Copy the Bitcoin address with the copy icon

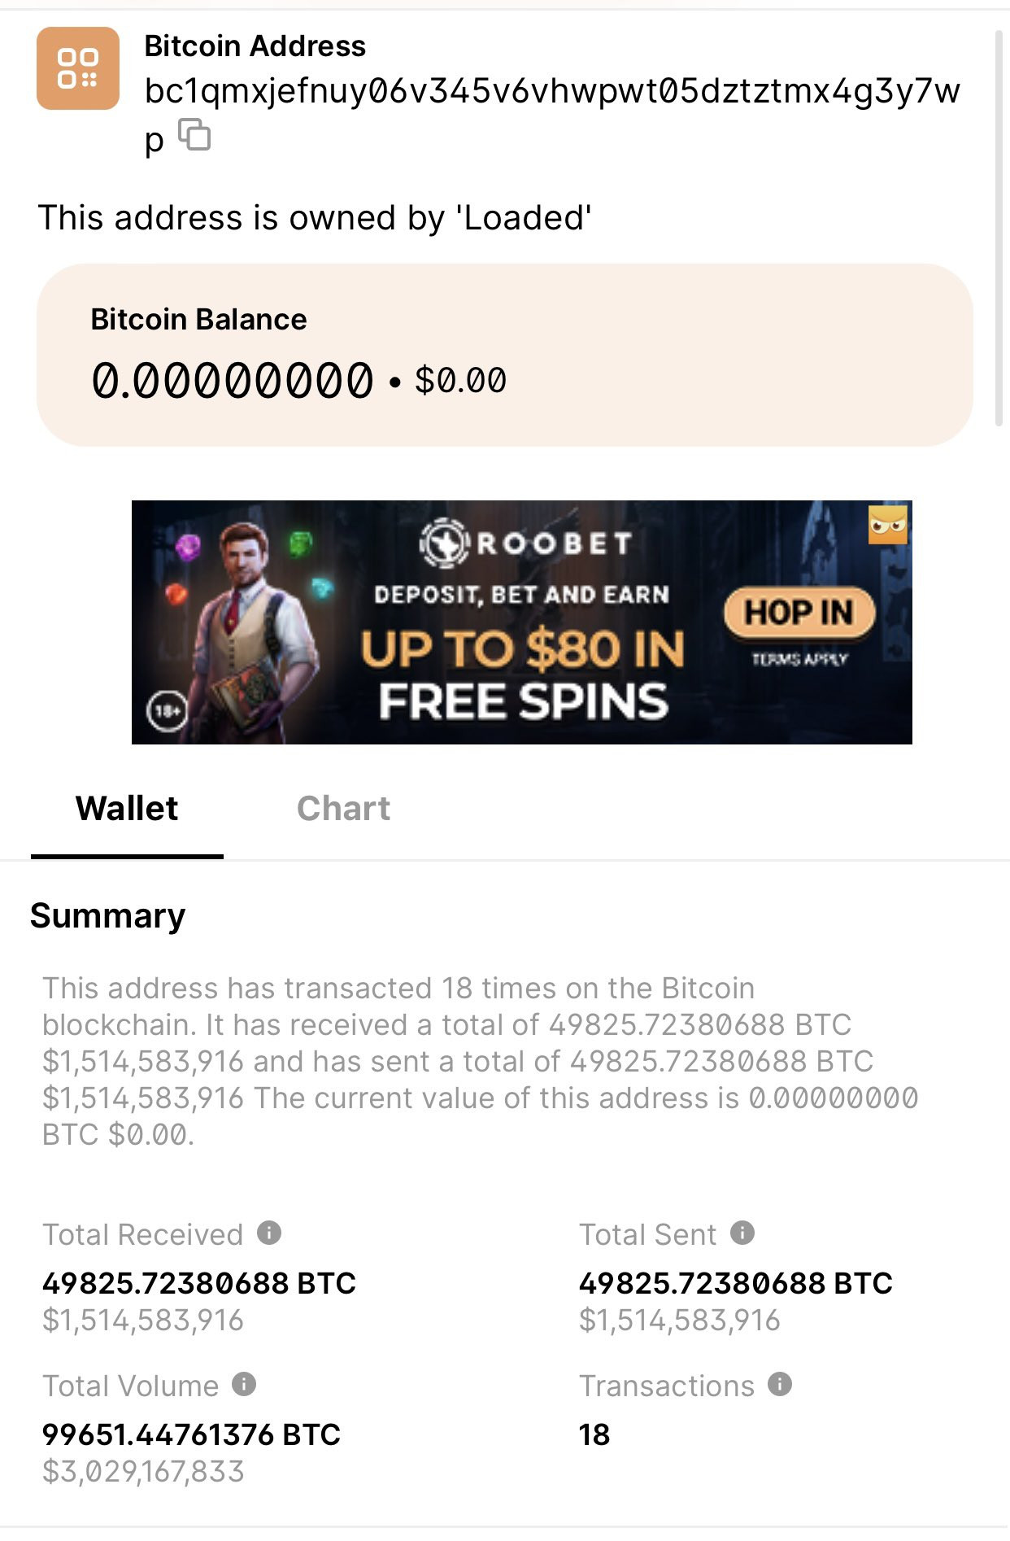(x=194, y=134)
